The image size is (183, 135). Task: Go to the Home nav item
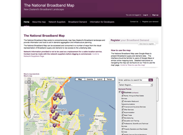coord(26,22)
